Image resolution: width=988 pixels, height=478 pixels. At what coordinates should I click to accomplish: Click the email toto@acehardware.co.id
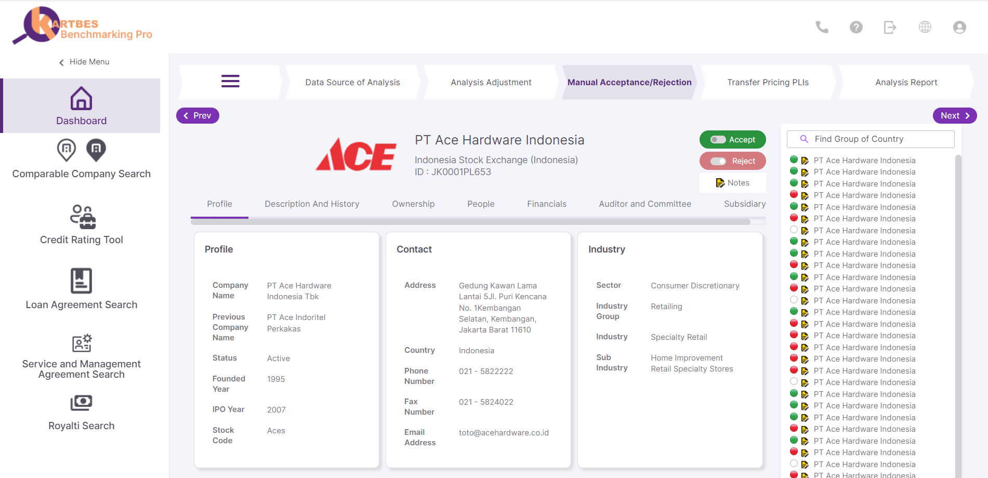click(504, 433)
